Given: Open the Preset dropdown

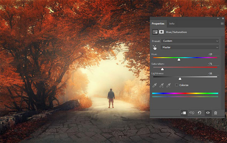Looking at the screenshot, I should [190, 41].
